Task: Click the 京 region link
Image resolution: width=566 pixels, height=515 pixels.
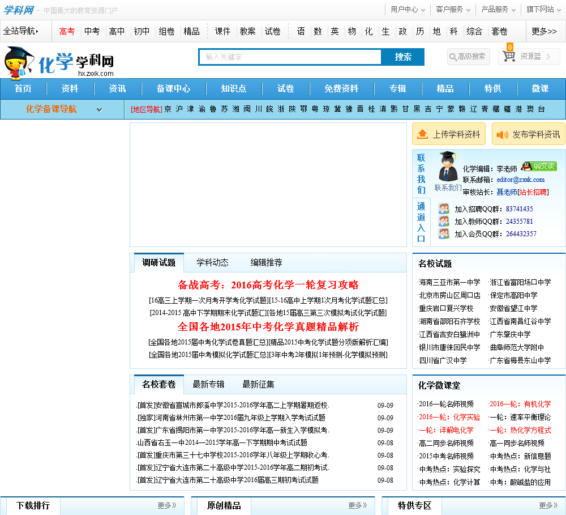Action: pyautogui.click(x=168, y=109)
